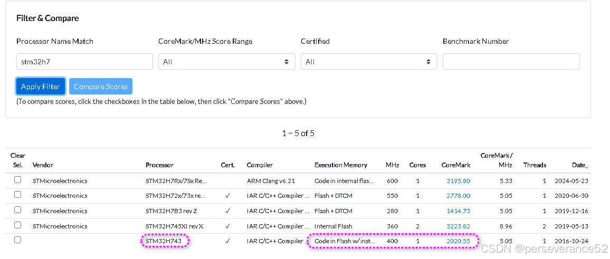610x259 pixels.
Task: Click the Clear Sel. column header
Action: pos(18,160)
